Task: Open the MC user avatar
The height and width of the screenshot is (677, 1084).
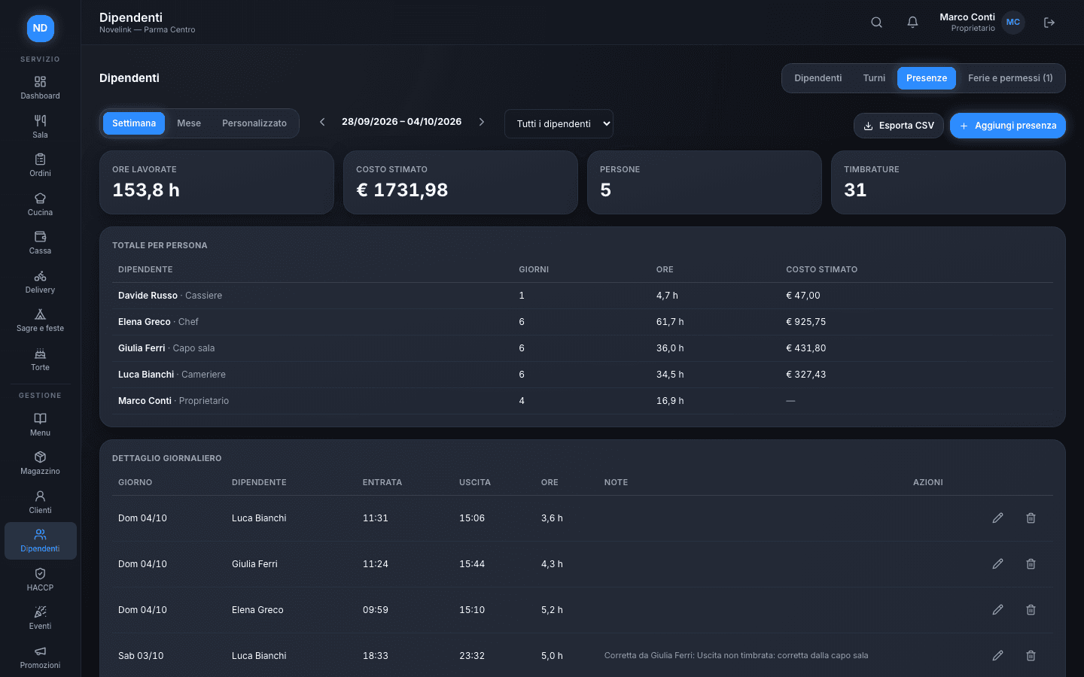Action: click(x=1013, y=23)
